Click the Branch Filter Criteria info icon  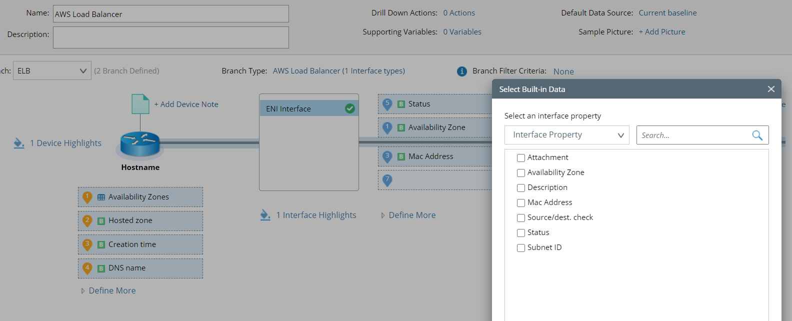[x=462, y=71]
